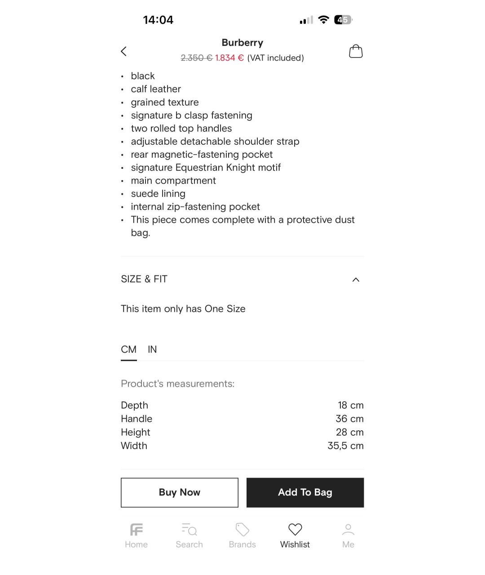Screen dimensions: 485x575
Task: Tap the back arrow icon
Action: pyautogui.click(x=124, y=51)
